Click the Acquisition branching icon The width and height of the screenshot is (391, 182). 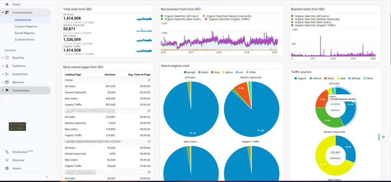7,74
